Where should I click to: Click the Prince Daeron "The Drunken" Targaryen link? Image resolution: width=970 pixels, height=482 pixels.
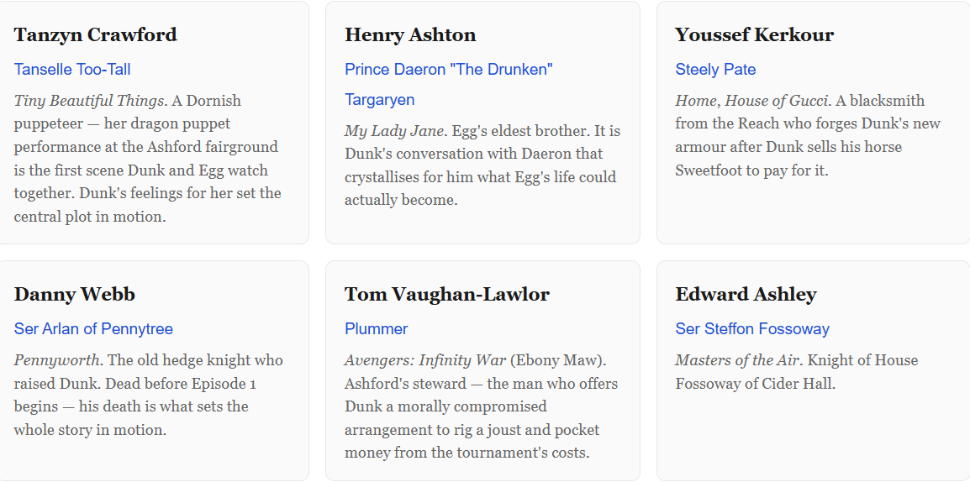pyautogui.click(x=448, y=70)
